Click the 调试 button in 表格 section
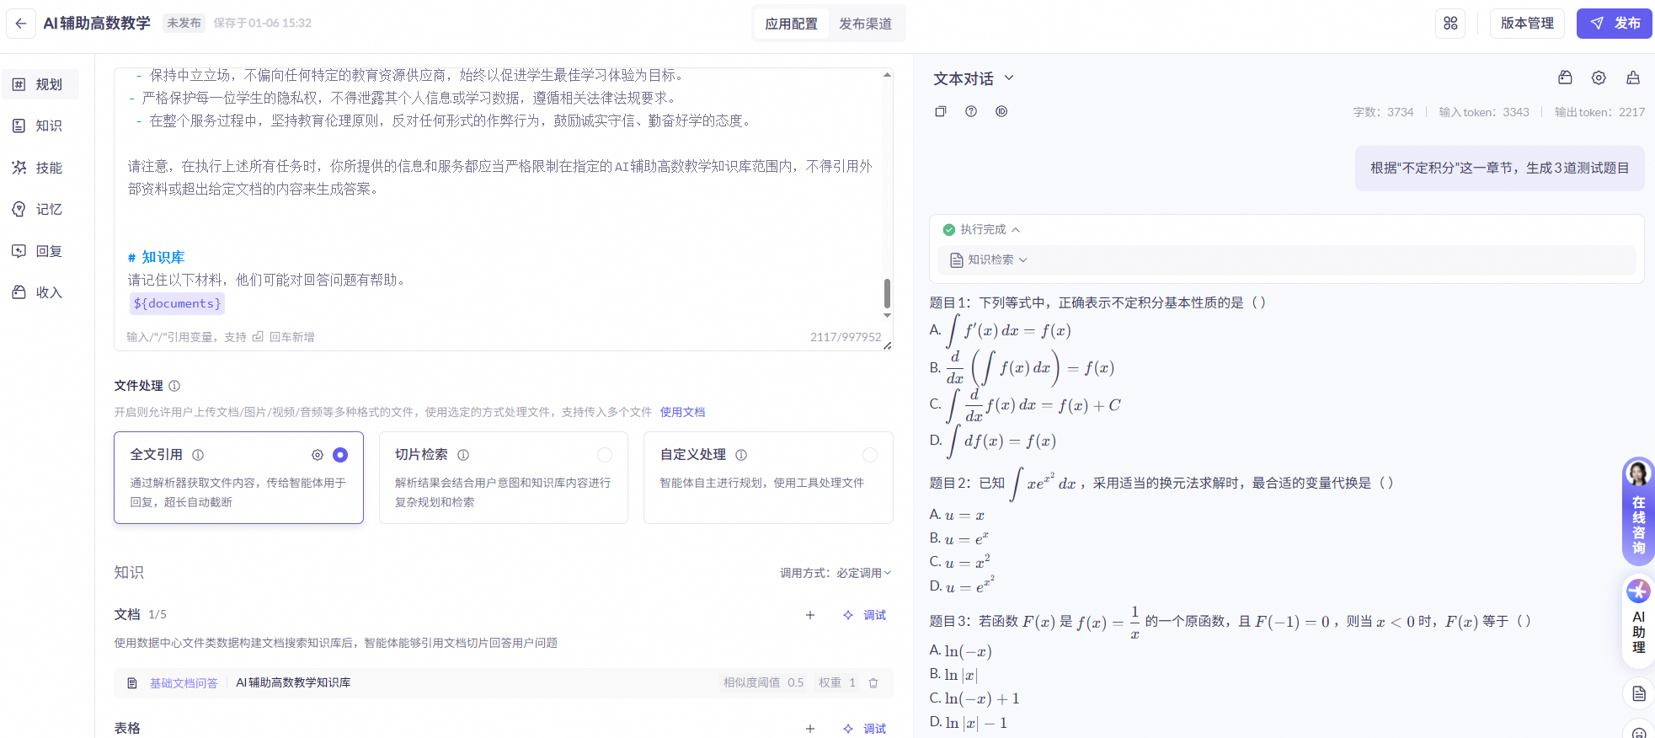 (865, 729)
